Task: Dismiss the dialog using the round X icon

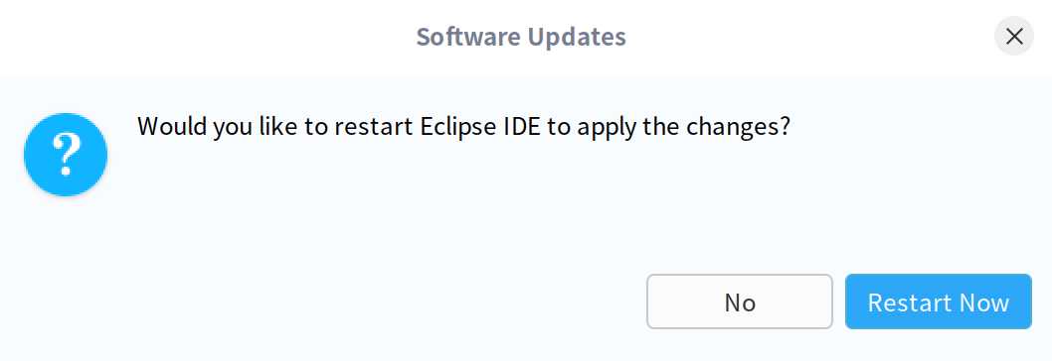Action: point(1014,36)
